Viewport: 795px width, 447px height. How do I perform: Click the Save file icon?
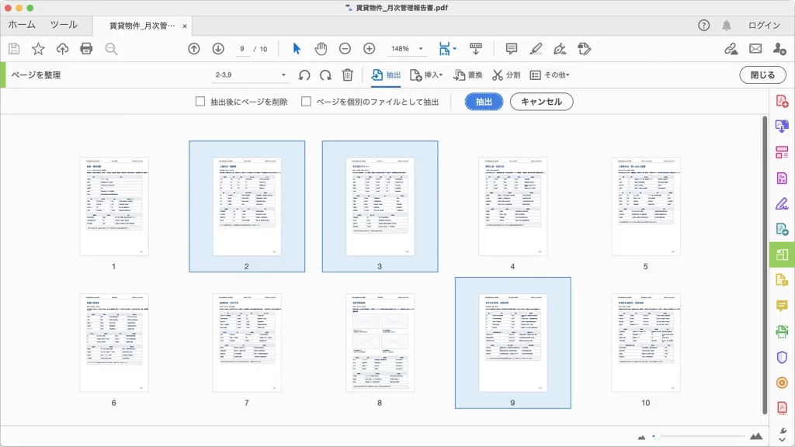tap(14, 49)
